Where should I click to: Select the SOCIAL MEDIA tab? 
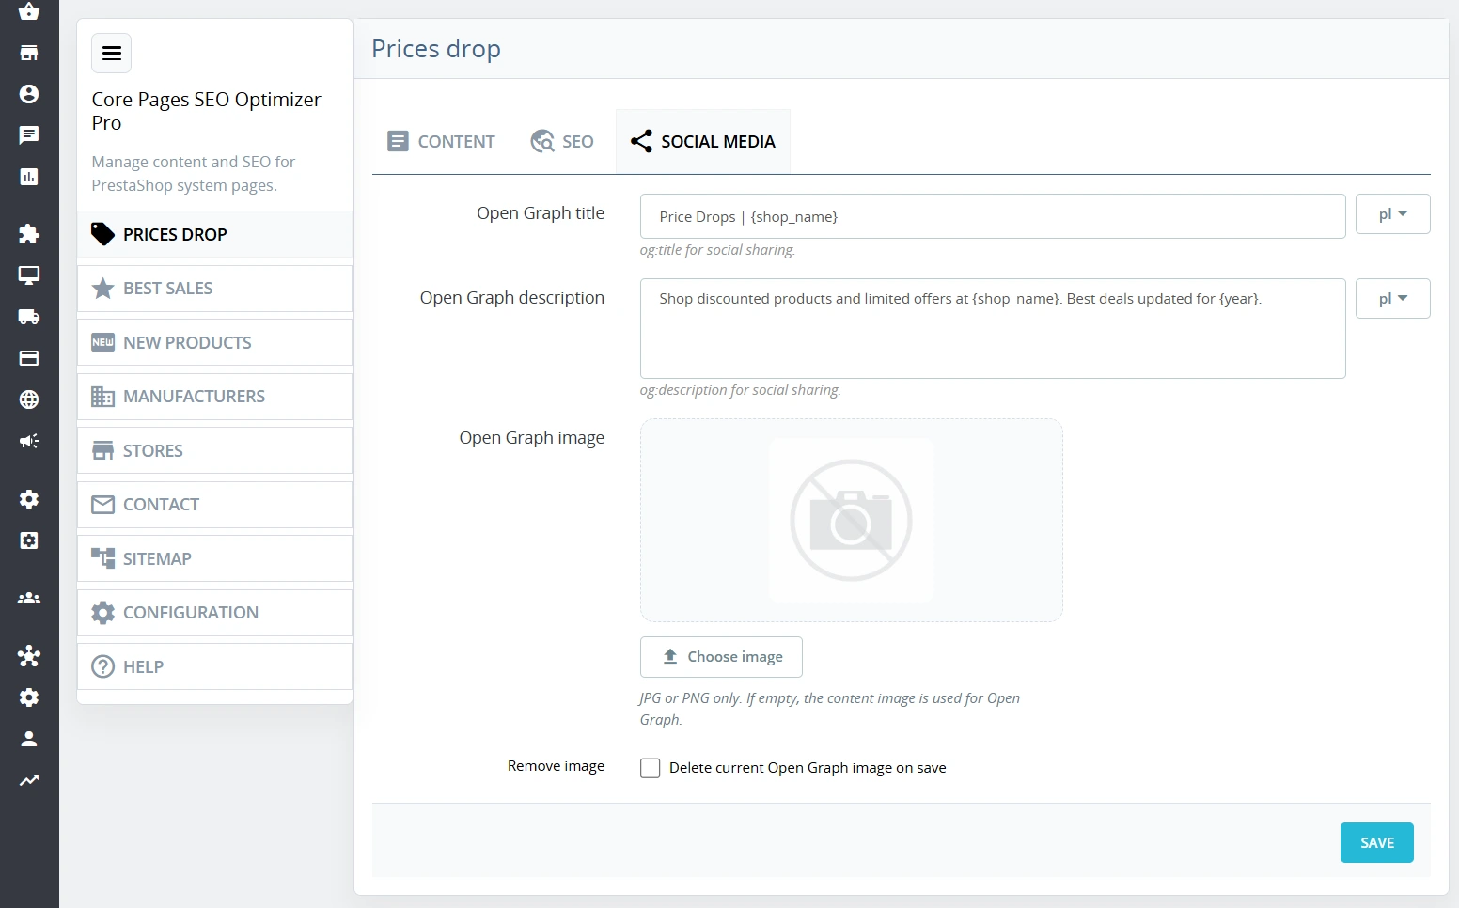(703, 142)
